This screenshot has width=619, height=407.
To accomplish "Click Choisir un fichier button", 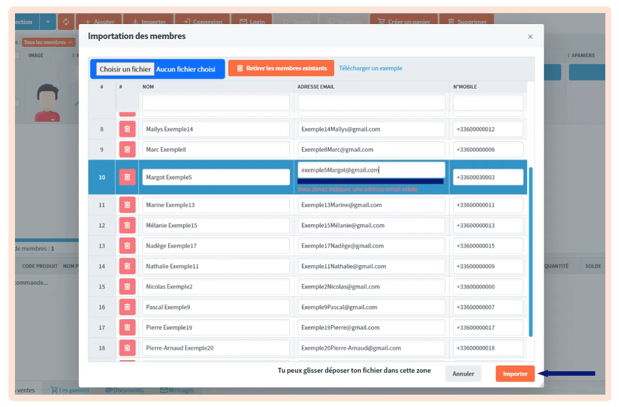I will click(126, 69).
